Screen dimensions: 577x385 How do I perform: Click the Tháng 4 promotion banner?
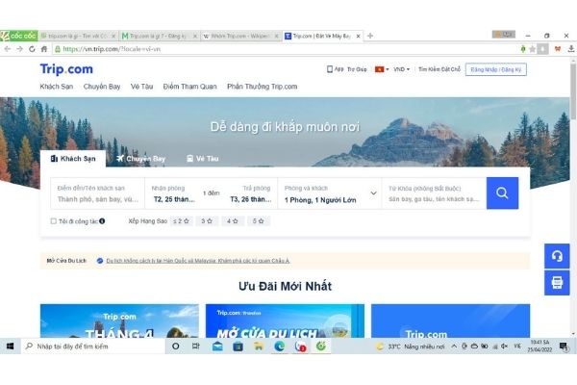pos(119,321)
